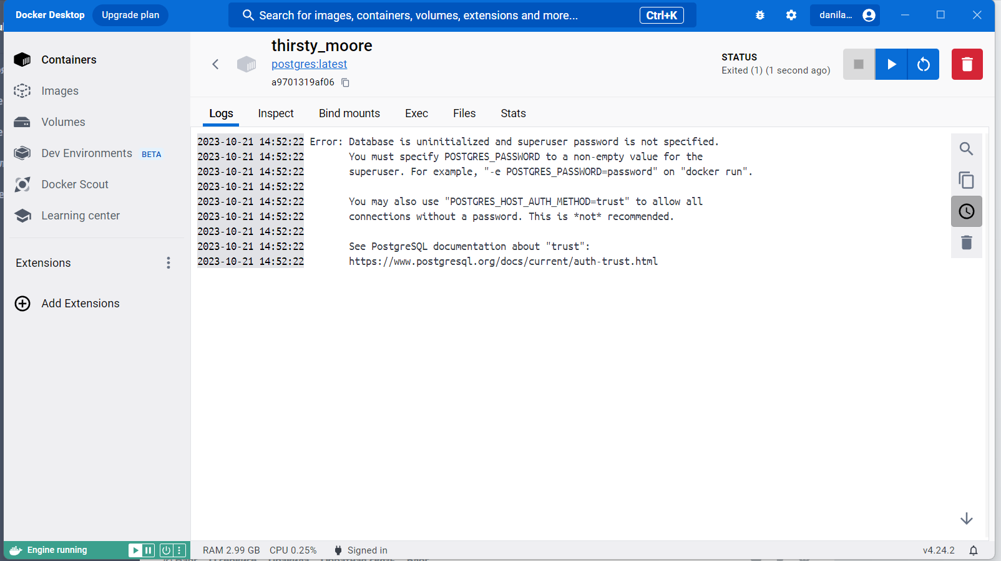Click the global search field
Viewport: 1001px width, 561px height.
(462, 15)
